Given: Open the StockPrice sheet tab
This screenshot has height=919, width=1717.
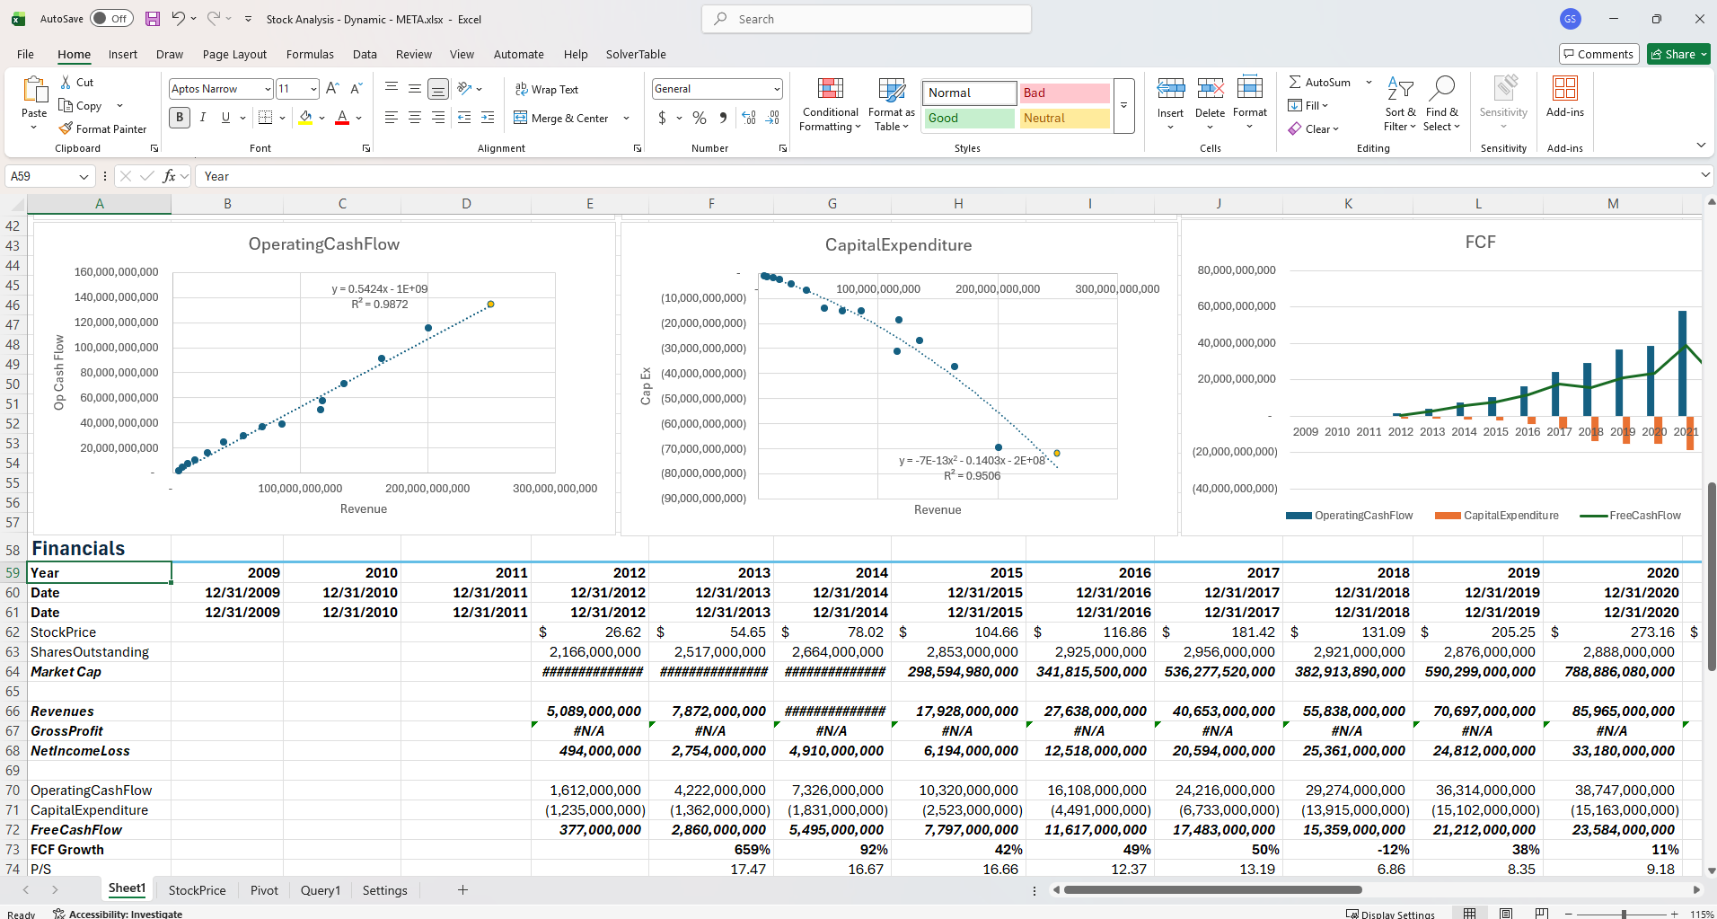Looking at the screenshot, I should click(197, 890).
